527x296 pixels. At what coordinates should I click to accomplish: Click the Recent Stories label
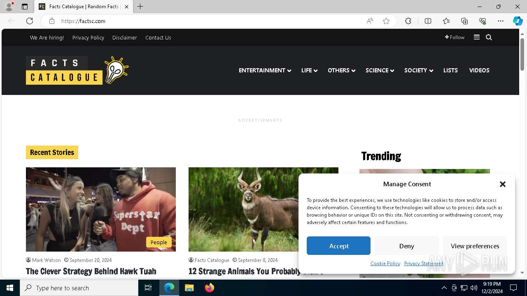click(x=52, y=153)
